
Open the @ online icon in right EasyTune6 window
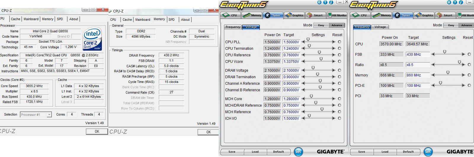pos(449,2)
